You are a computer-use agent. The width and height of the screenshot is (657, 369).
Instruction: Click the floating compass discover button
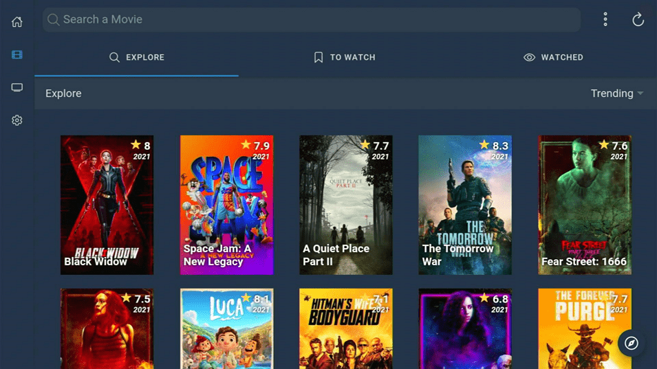tap(631, 343)
